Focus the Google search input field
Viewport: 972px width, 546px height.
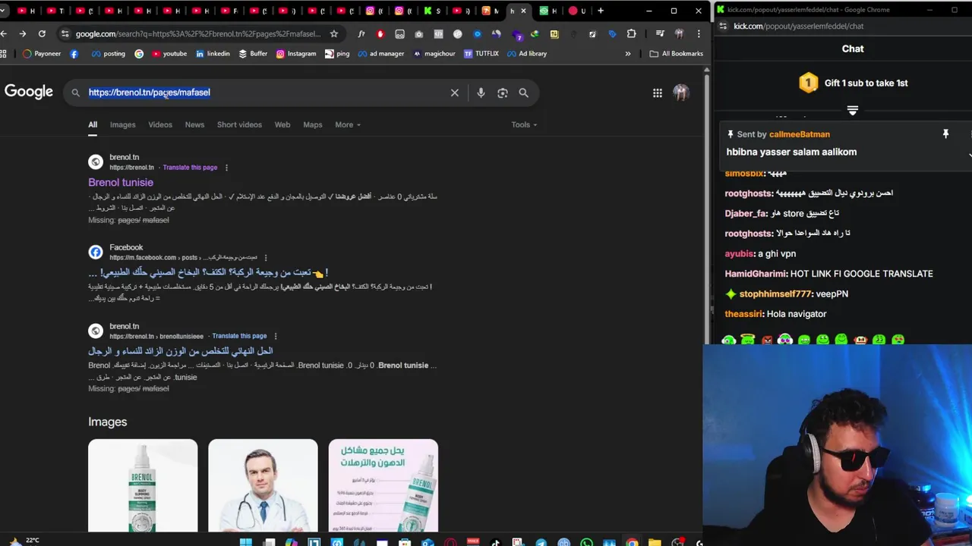click(266, 93)
